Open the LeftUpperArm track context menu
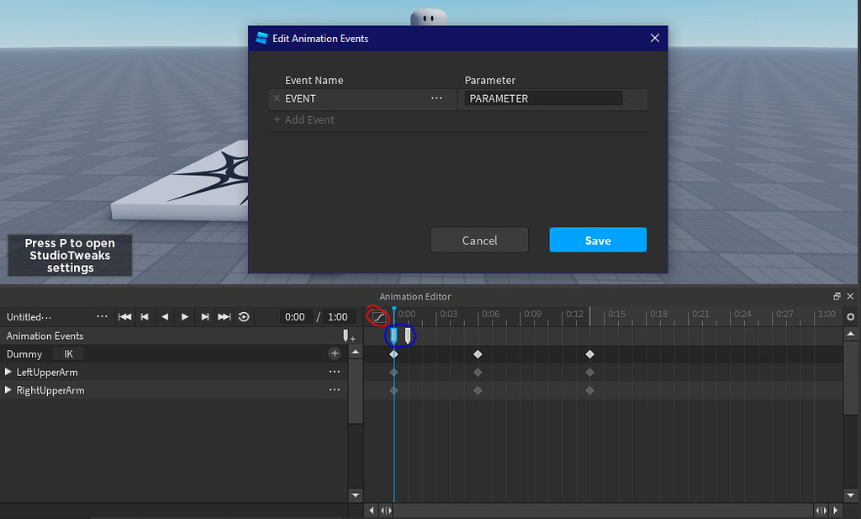The image size is (861, 519). (335, 372)
